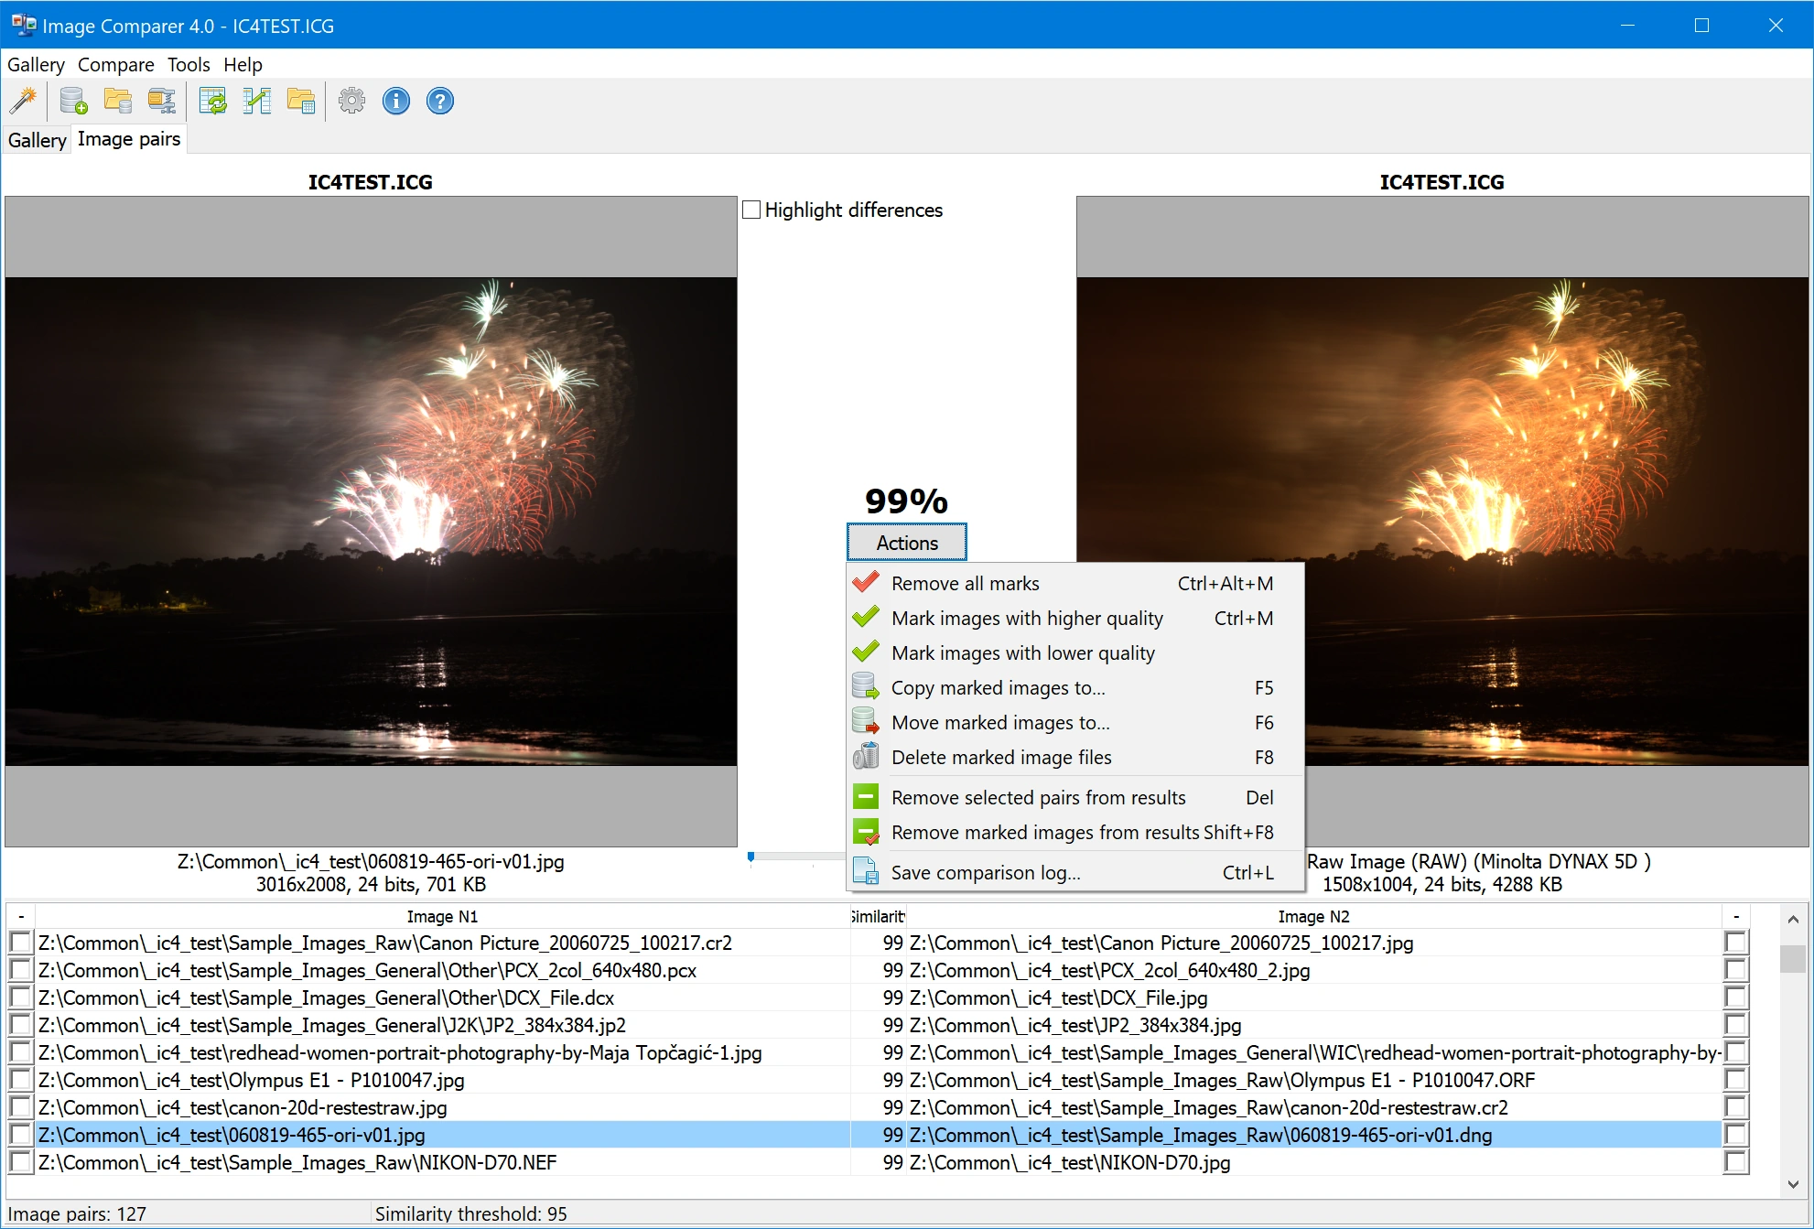1814x1229 pixels.
Task: Click green icon for Remove marked images
Action: (866, 832)
